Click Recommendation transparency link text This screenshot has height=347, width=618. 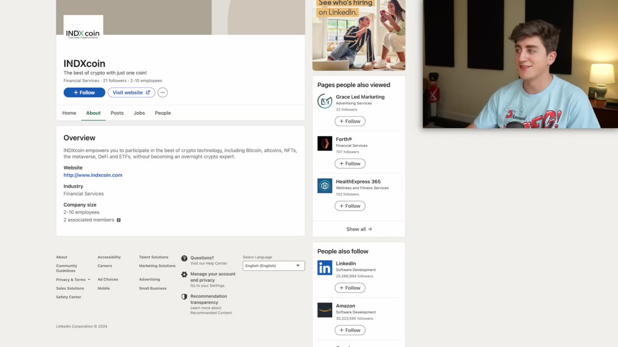point(209,299)
